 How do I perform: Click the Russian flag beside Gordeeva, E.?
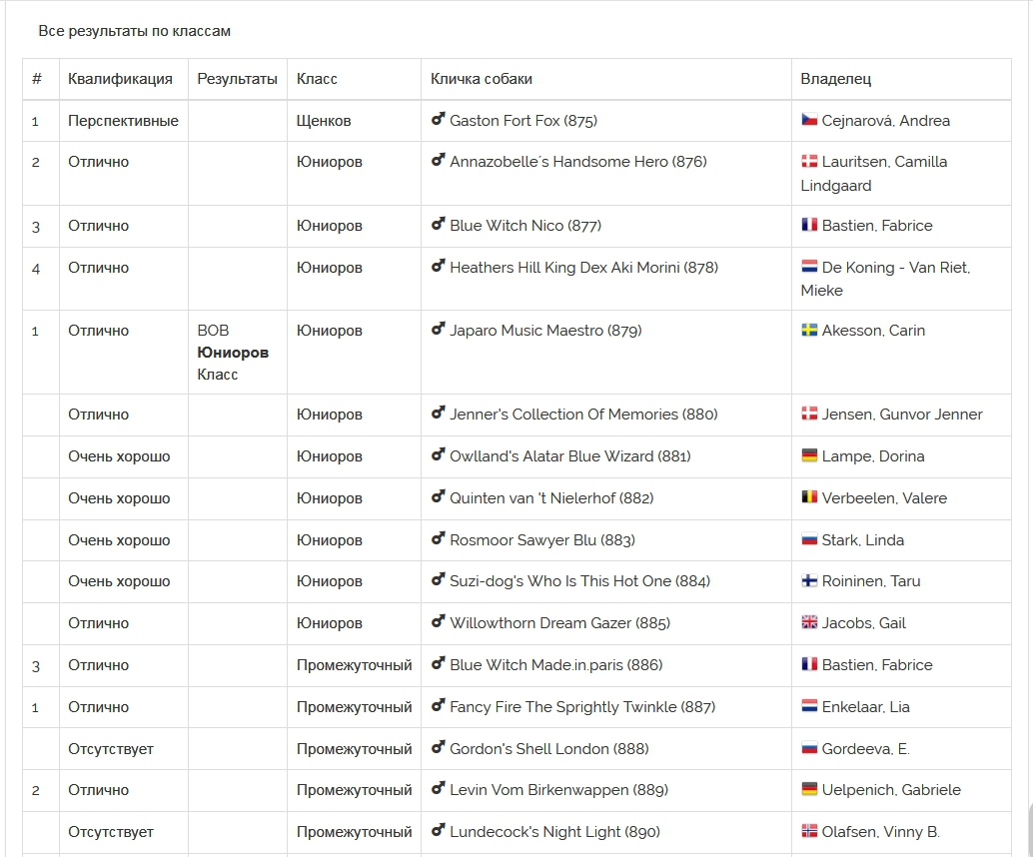(x=809, y=748)
